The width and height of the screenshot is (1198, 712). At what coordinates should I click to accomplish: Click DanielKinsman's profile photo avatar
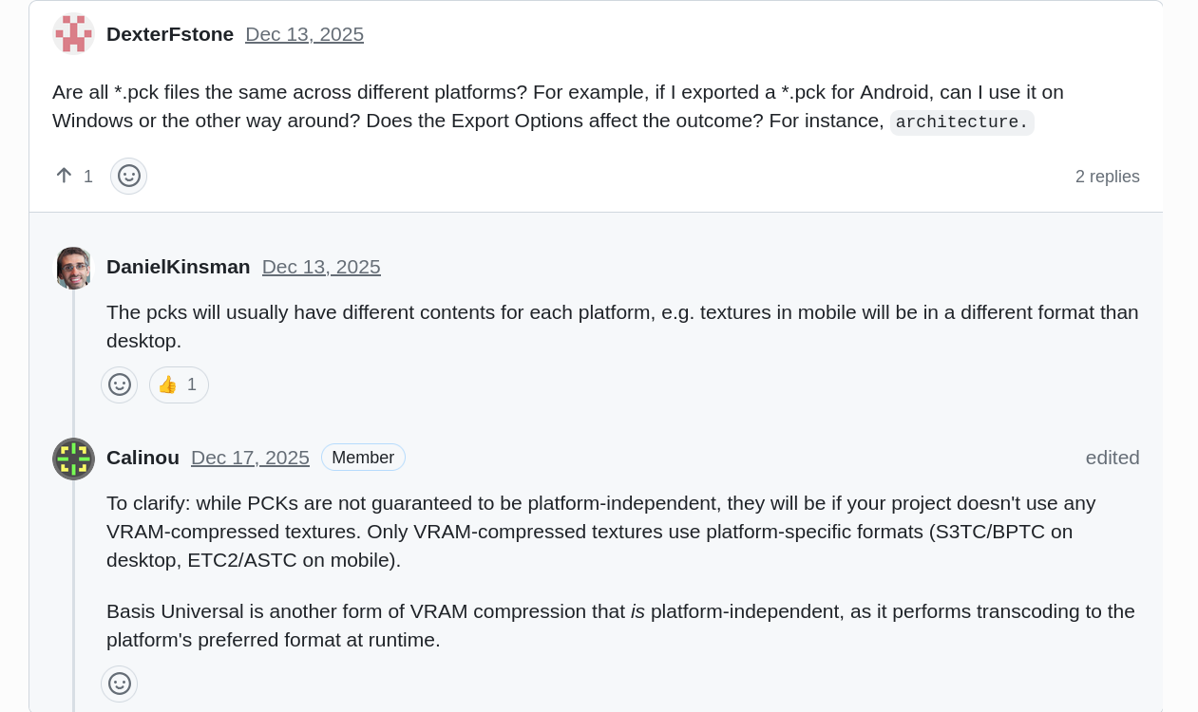(x=73, y=268)
